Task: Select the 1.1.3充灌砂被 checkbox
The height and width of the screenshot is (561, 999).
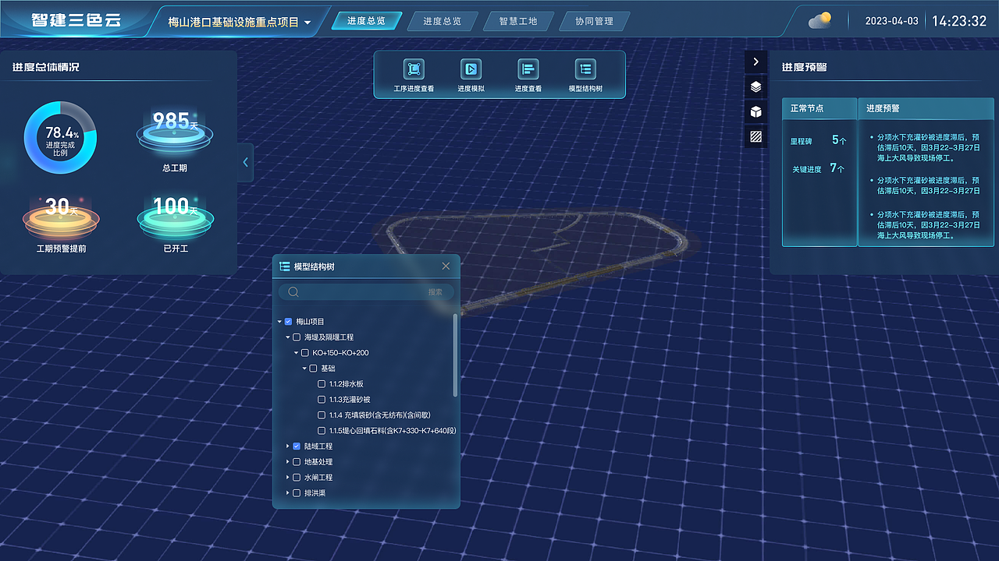Action: click(x=322, y=400)
